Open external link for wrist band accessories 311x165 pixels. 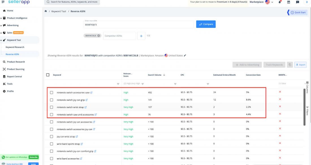pyautogui.click(x=81, y=159)
